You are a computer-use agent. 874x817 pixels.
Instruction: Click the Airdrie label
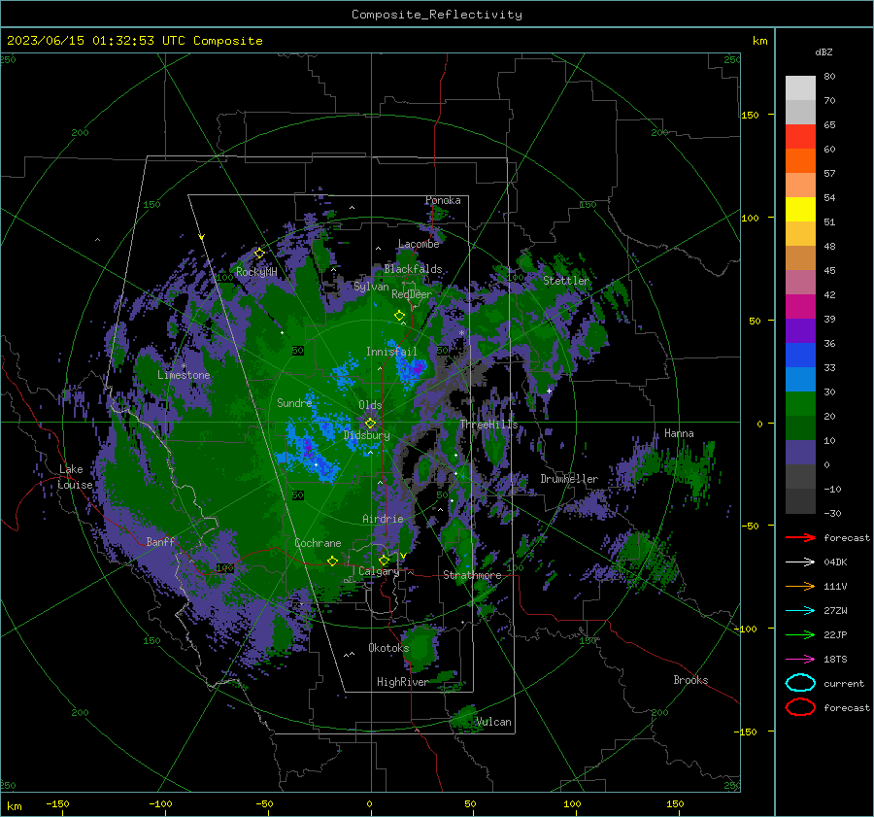coord(383,519)
